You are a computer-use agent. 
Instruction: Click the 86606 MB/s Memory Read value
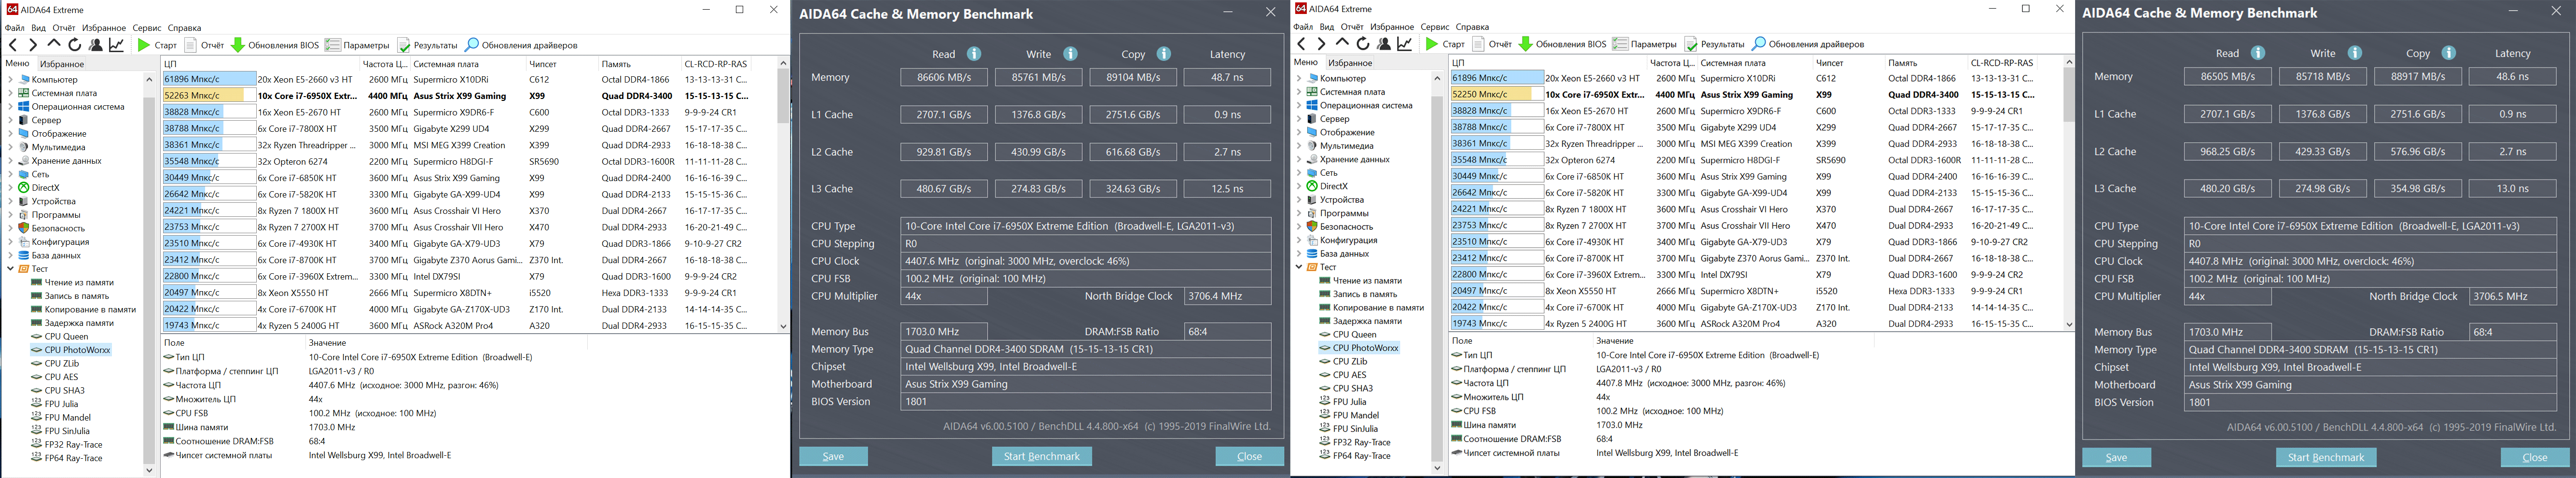coord(943,77)
